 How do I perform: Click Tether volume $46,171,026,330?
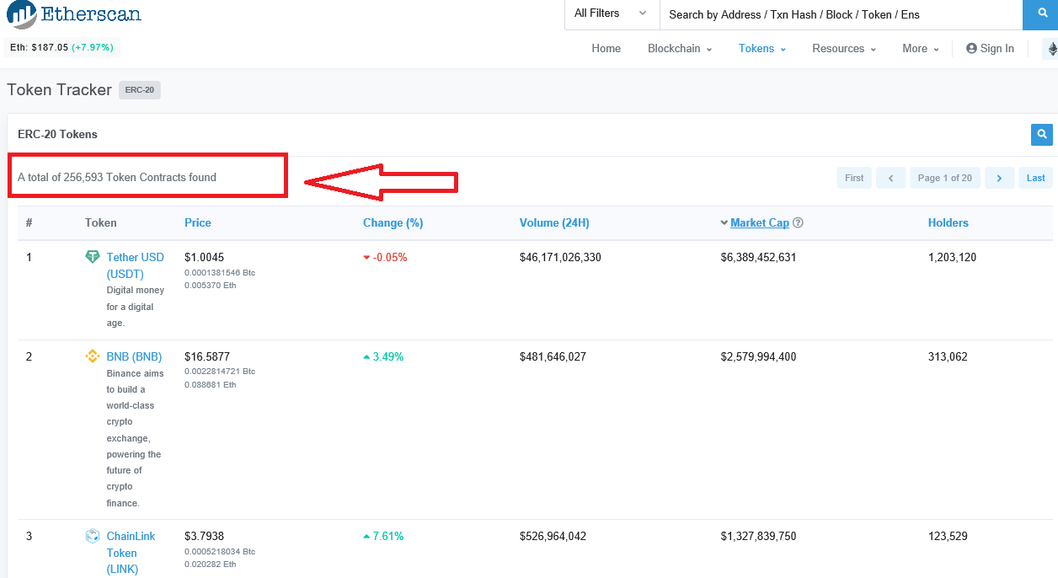561,258
